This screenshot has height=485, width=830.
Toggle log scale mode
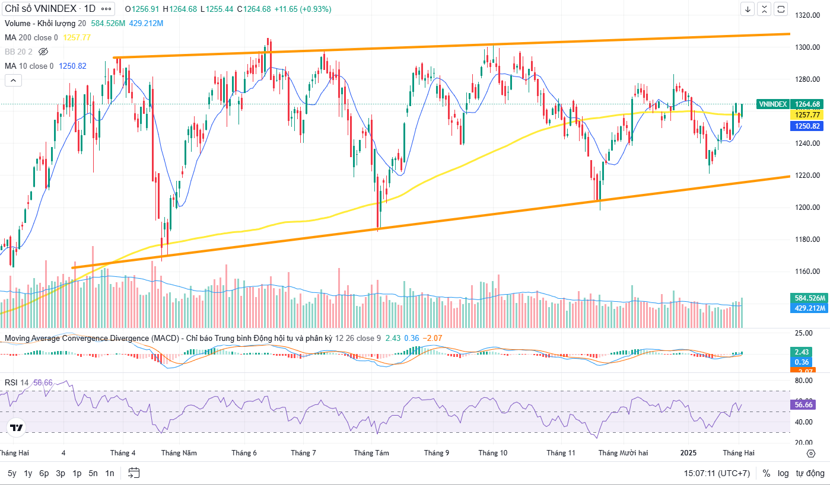coord(784,473)
